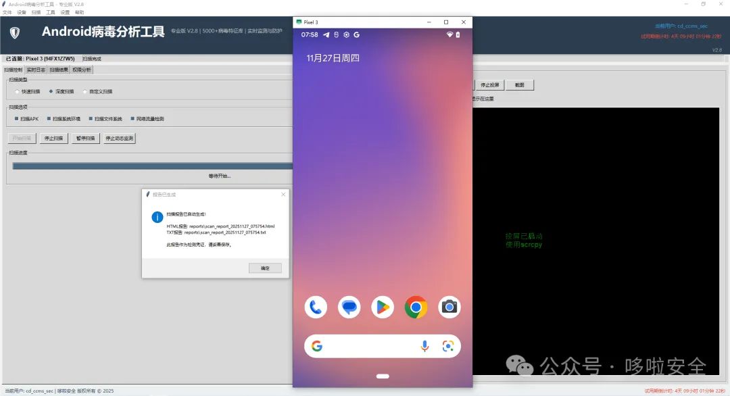Click the 截图 screenshot button

click(520, 85)
